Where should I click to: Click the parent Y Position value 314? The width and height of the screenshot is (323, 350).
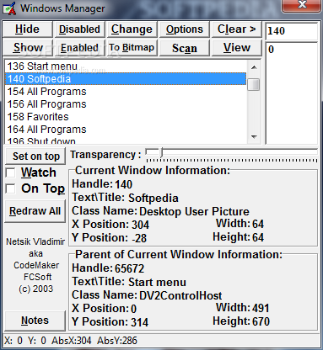(140, 322)
